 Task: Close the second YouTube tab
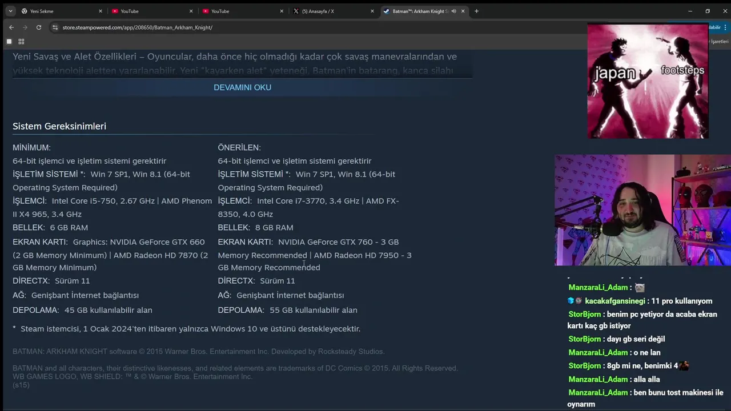pyautogui.click(x=282, y=11)
